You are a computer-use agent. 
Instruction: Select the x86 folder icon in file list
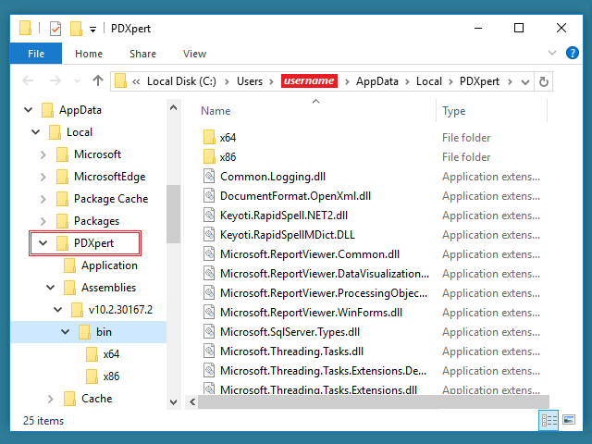tap(209, 156)
